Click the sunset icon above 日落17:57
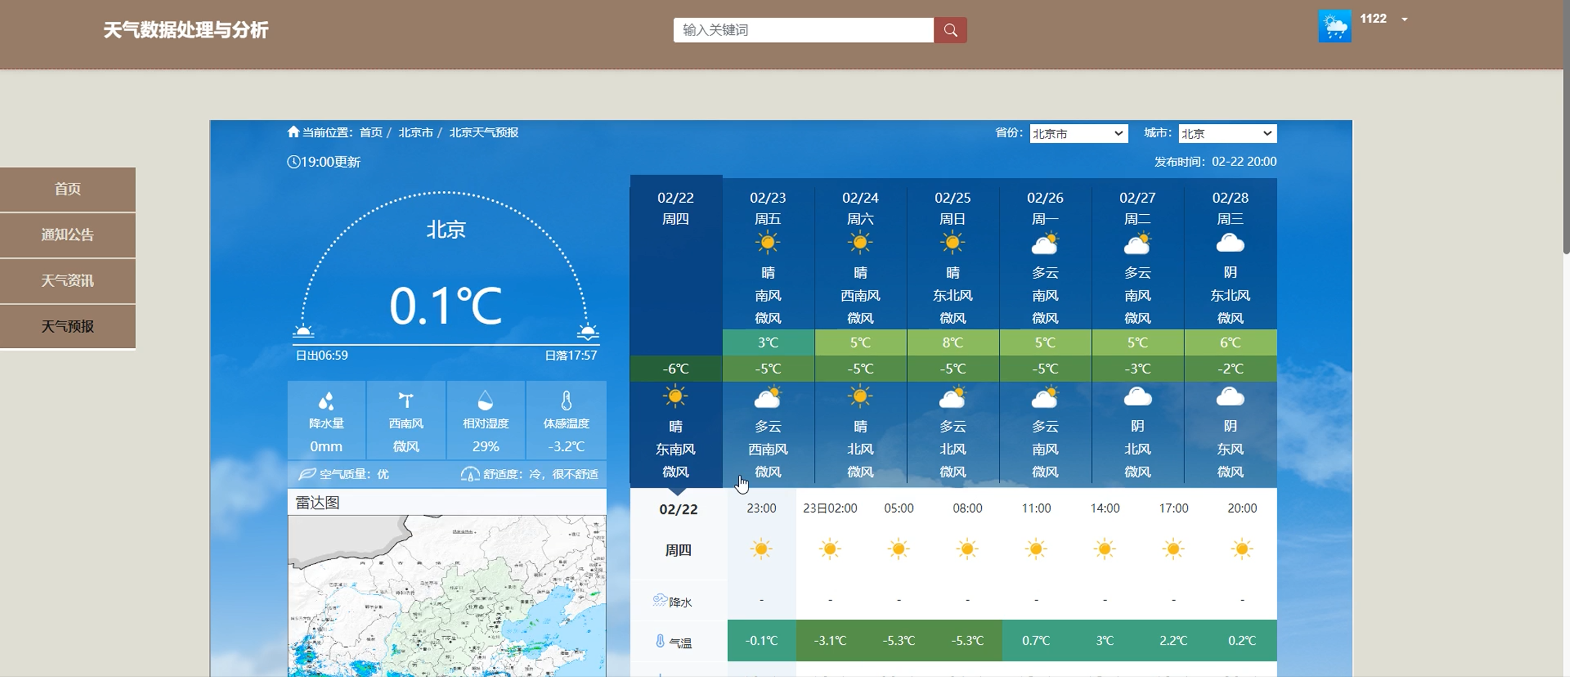 588,331
